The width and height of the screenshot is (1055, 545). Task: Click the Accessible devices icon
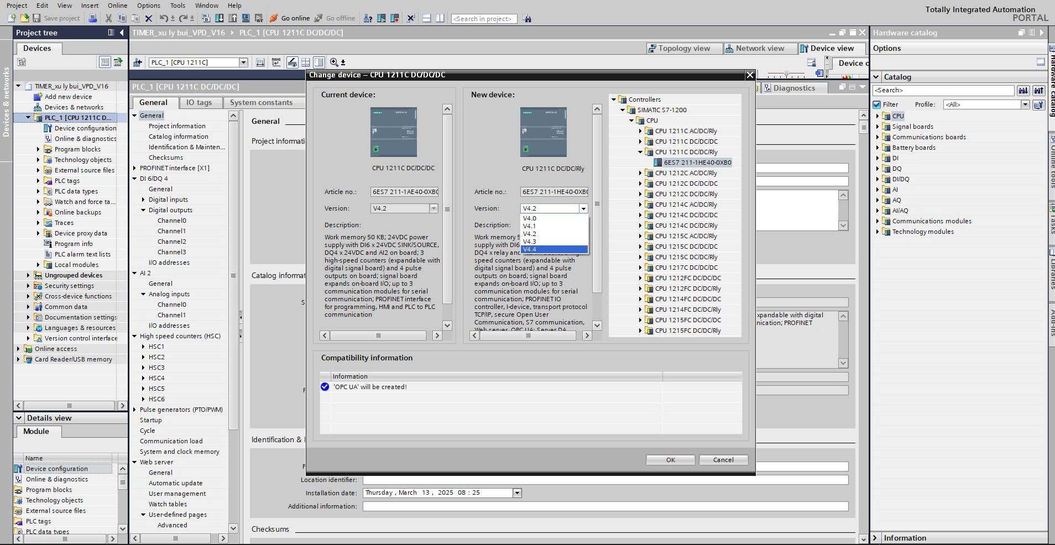(368, 18)
